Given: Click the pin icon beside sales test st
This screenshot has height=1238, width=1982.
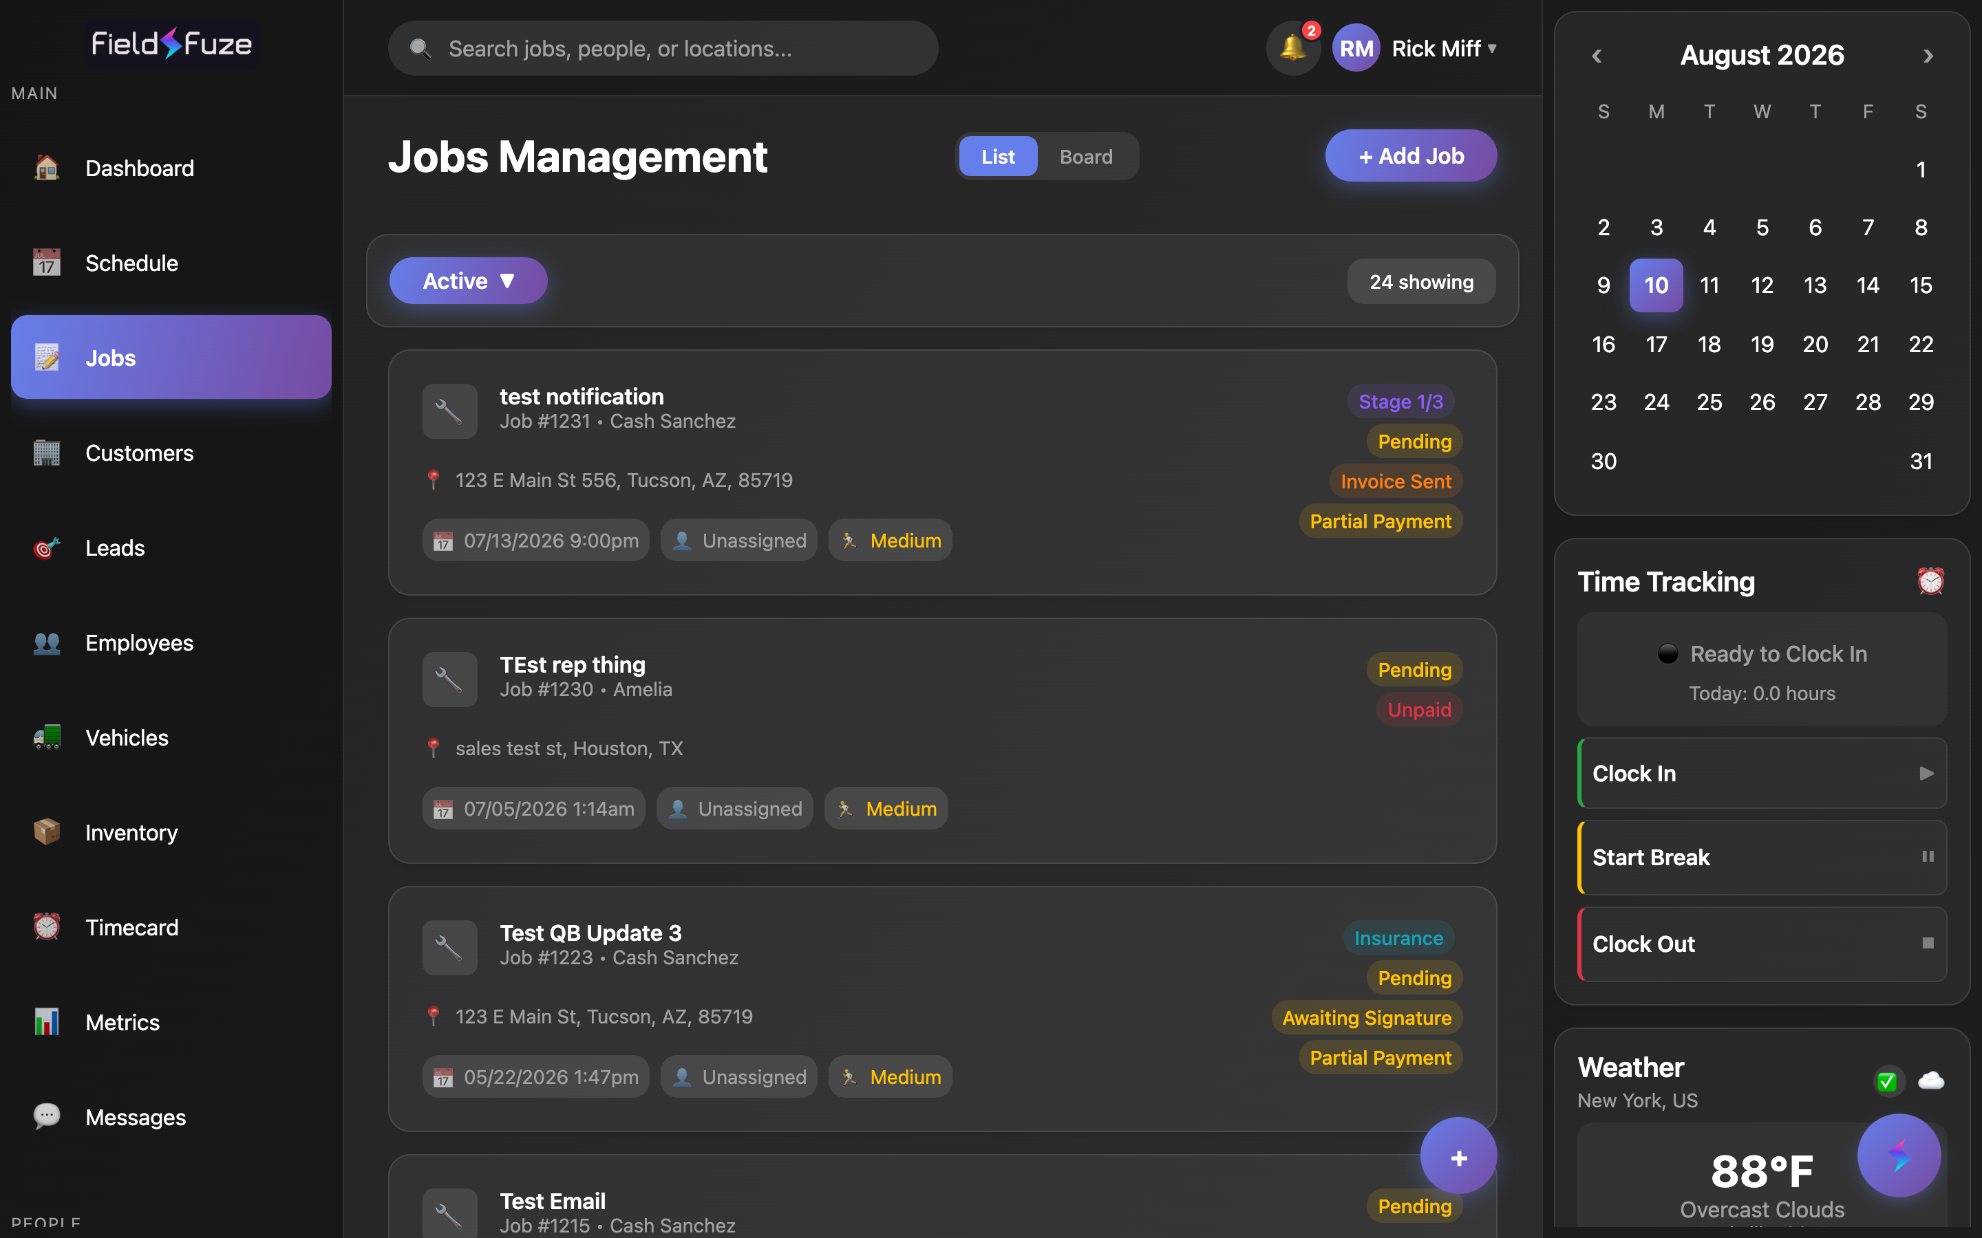Looking at the screenshot, I should [434, 748].
